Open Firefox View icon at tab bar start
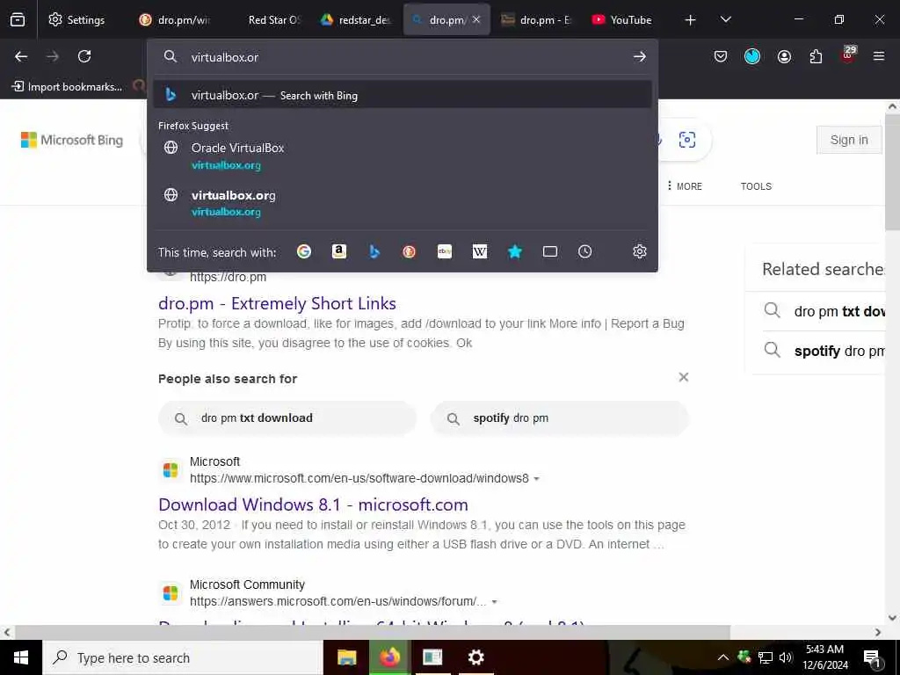The width and height of the screenshot is (900, 675). click(18, 19)
